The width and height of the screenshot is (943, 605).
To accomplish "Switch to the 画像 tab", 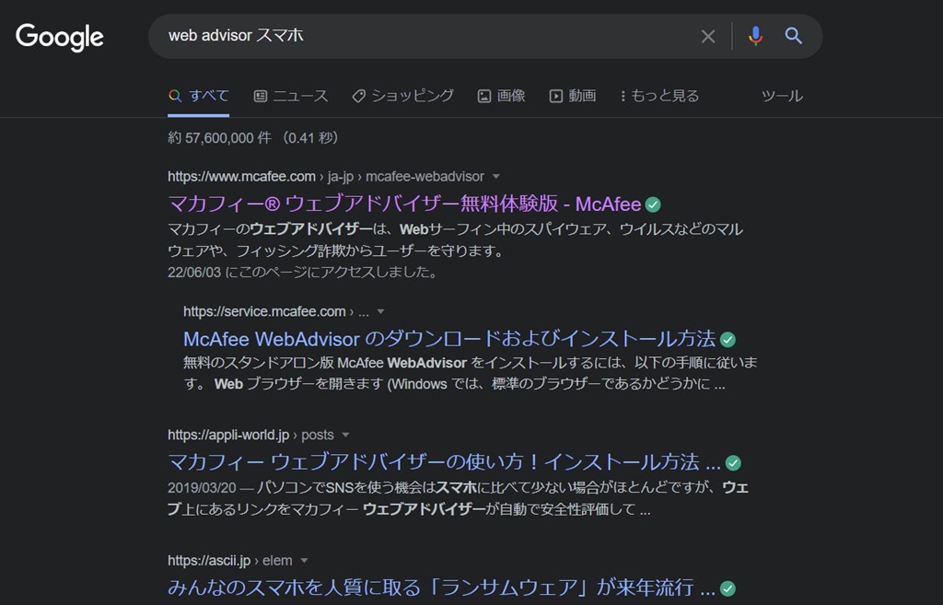I will coord(502,96).
